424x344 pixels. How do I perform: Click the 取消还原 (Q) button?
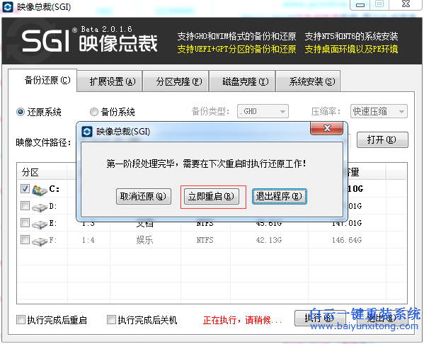[143, 196]
